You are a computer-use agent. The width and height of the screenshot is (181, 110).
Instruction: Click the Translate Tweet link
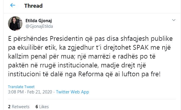pos(21,87)
